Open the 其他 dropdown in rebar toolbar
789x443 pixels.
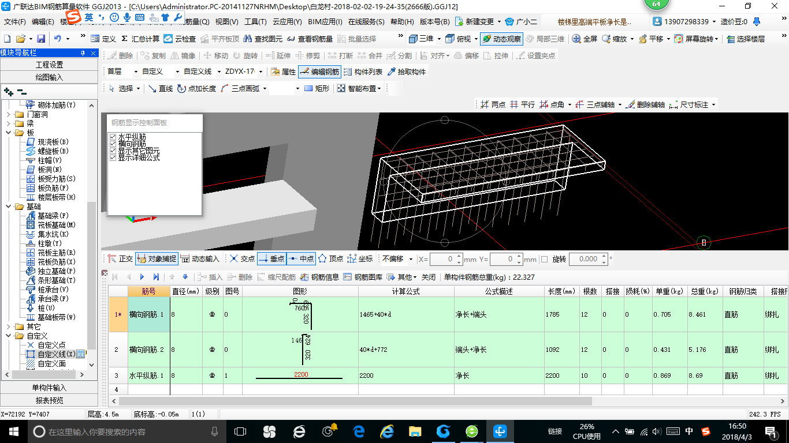(x=402, y=277)
